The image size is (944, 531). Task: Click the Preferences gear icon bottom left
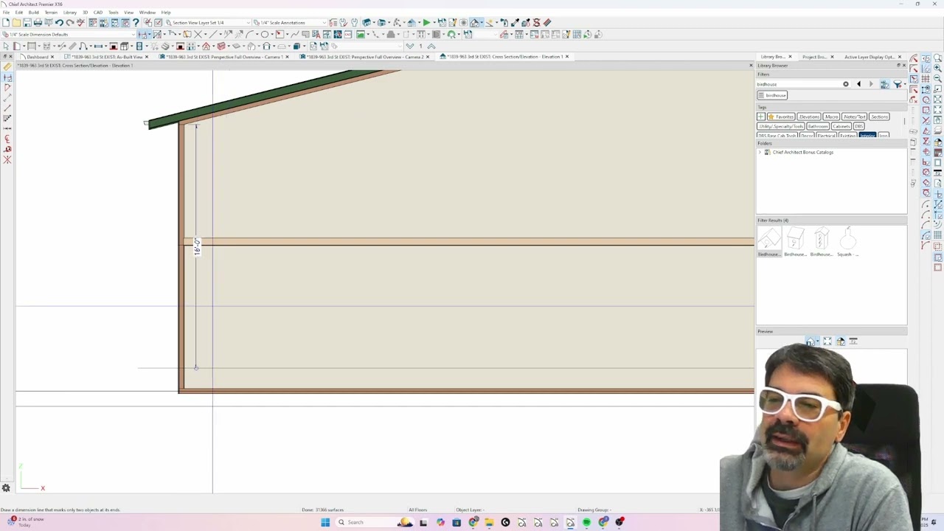[x=6, y=488]
